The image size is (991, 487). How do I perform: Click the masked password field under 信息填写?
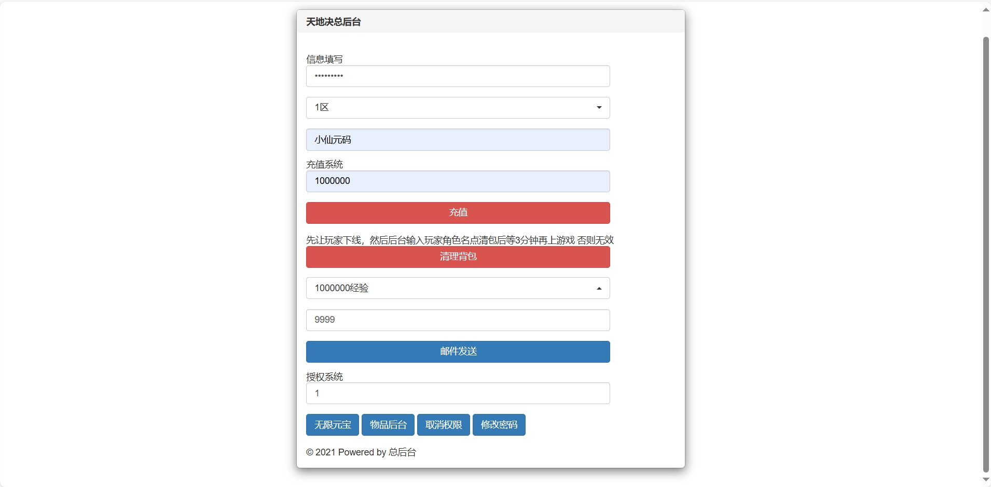458,76
